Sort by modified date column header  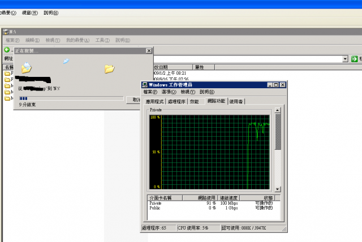[173, 67]
